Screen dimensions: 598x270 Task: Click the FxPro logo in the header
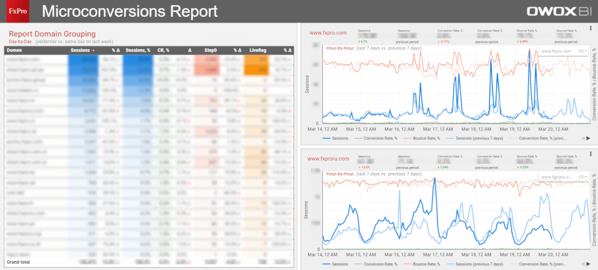pos(18,11)
